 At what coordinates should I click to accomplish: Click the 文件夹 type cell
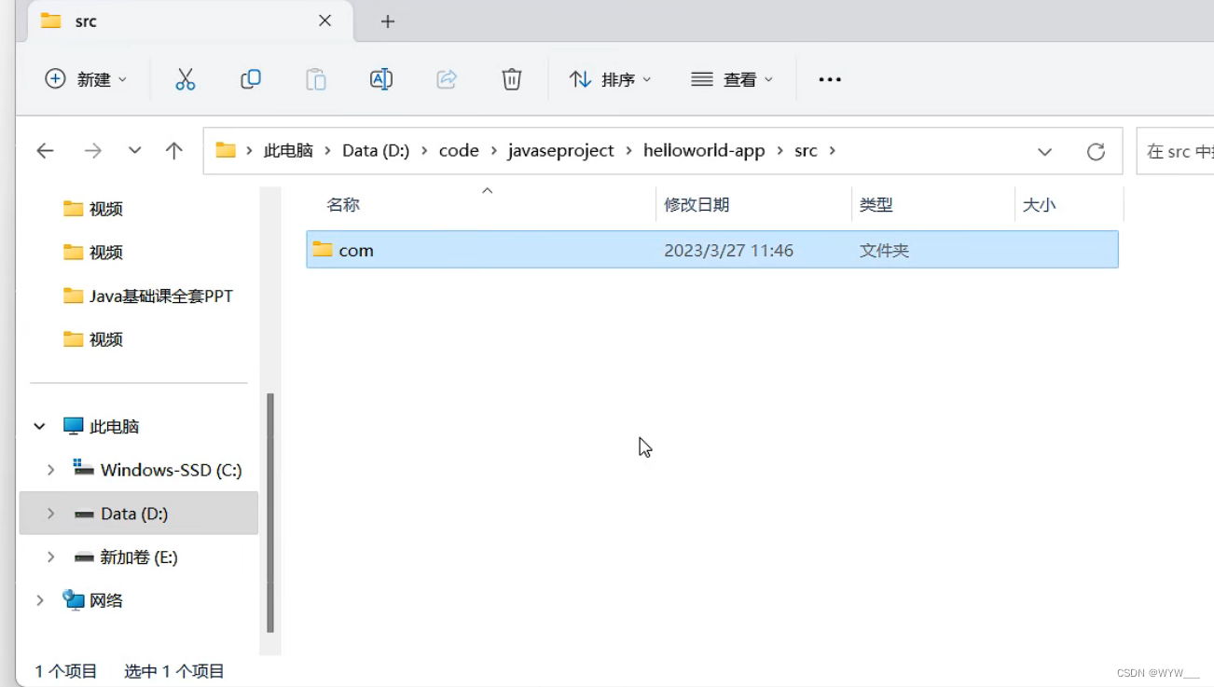884,251
